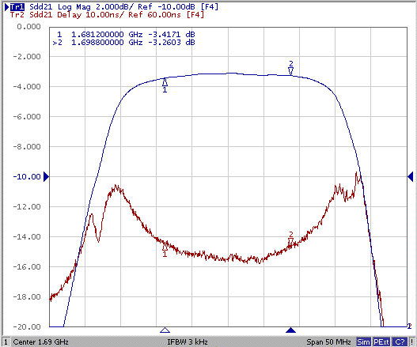Viewport: 417px width, 347px height.
Task: Click the C? correction status indicator
Action: [x=400, y=342]
